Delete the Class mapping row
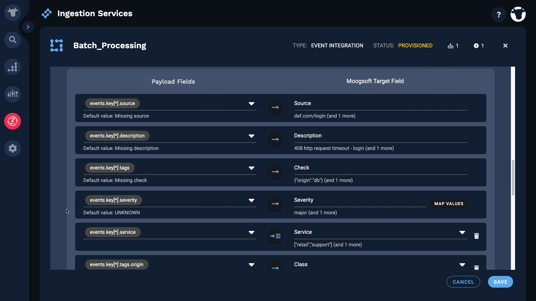536x301 pixels. 477,268
